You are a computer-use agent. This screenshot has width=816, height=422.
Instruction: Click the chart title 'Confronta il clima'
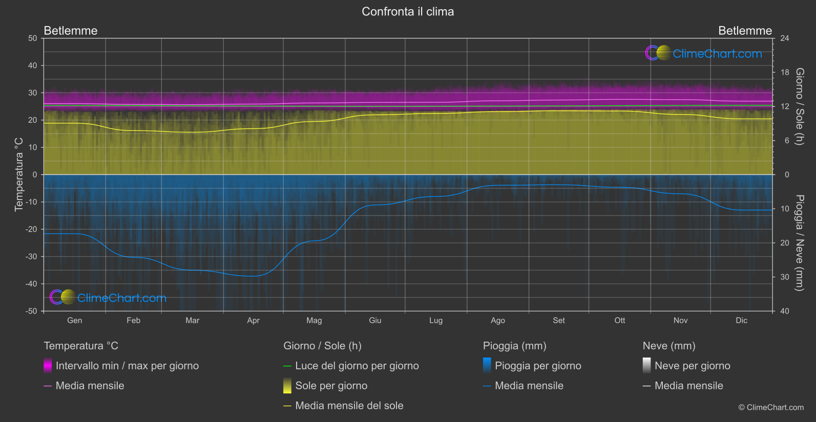(408, 12)
